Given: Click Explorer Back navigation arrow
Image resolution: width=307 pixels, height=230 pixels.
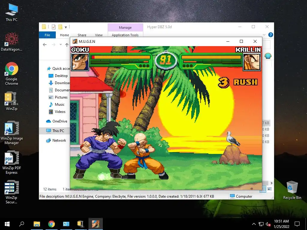Looking at the screenshot, I should coord(45,45).
